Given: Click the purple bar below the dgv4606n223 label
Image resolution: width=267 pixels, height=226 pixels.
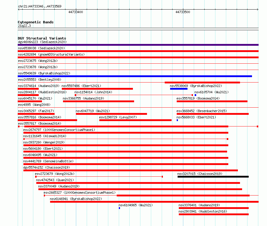Looking at the screenshot, I should tap(138, 45).
